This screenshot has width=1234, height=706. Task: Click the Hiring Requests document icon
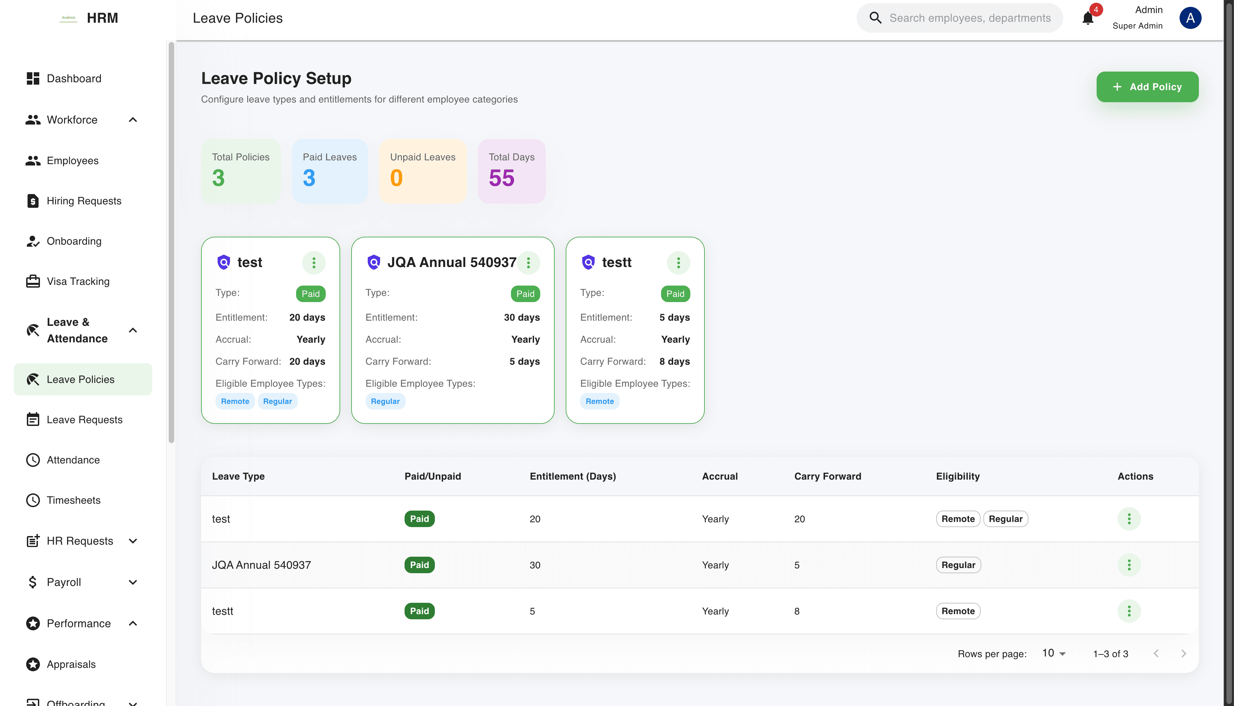tap(32, 201)
